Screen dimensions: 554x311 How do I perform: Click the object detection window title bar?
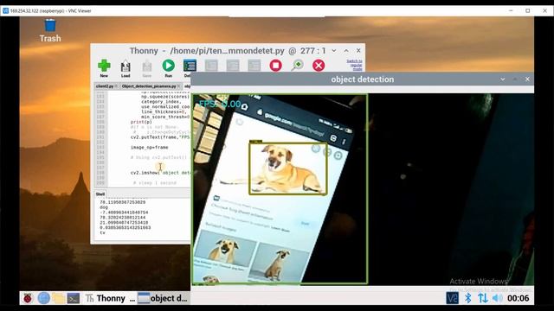[x=362, y=79]
